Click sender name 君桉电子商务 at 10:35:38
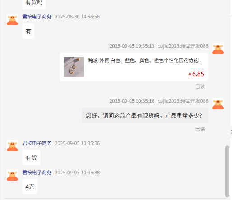 click(x=37, y=173)
